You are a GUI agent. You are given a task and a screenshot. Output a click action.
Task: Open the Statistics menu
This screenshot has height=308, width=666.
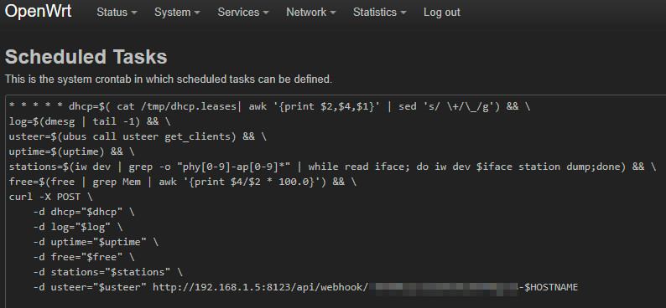[379, 13]
